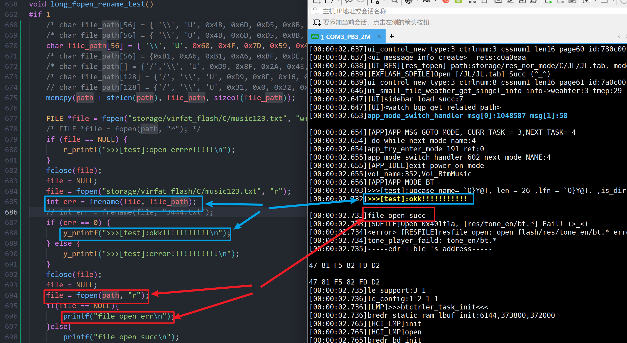Viewport: 627px width, 343px height.
Task: Click the '#if 1' preprocessor line
Action: pyautogui.click(x=40, y=15)
